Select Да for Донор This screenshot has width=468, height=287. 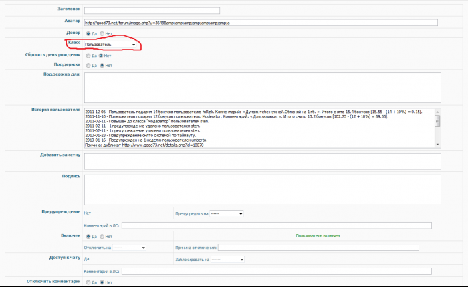click(88, 33)
